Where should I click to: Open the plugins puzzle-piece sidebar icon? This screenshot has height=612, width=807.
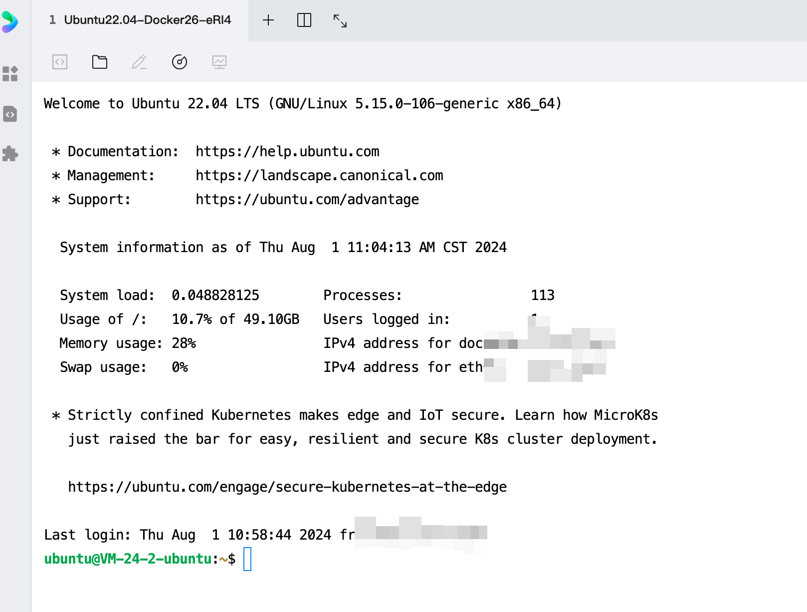tap(10, 153)
